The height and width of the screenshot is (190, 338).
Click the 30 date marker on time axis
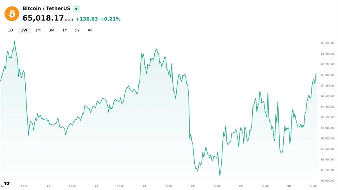(x=289, y=186)
